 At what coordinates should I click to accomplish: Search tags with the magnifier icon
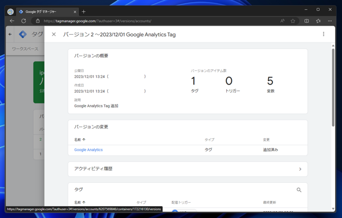(299, 190)
